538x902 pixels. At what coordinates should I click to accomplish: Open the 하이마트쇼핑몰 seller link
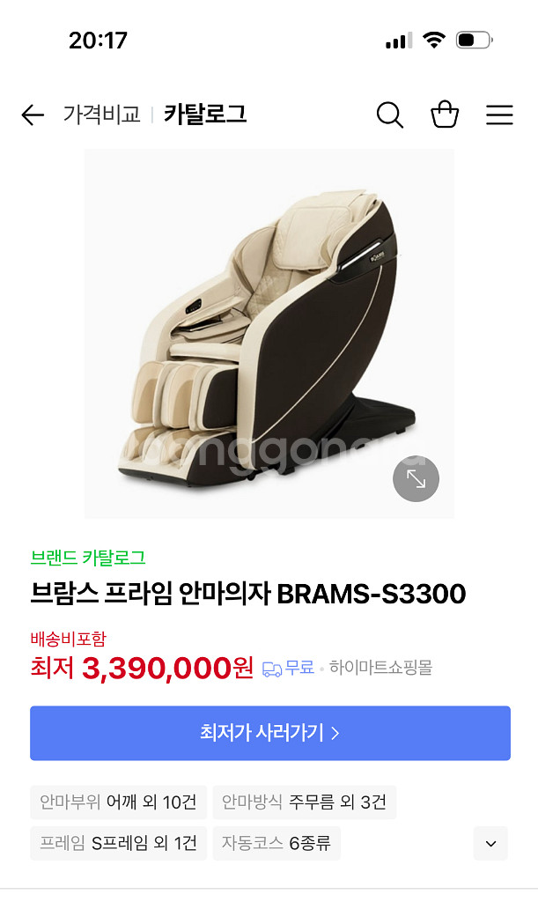coord(380,668)
